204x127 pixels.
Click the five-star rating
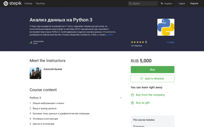click(x=137, y=42)
